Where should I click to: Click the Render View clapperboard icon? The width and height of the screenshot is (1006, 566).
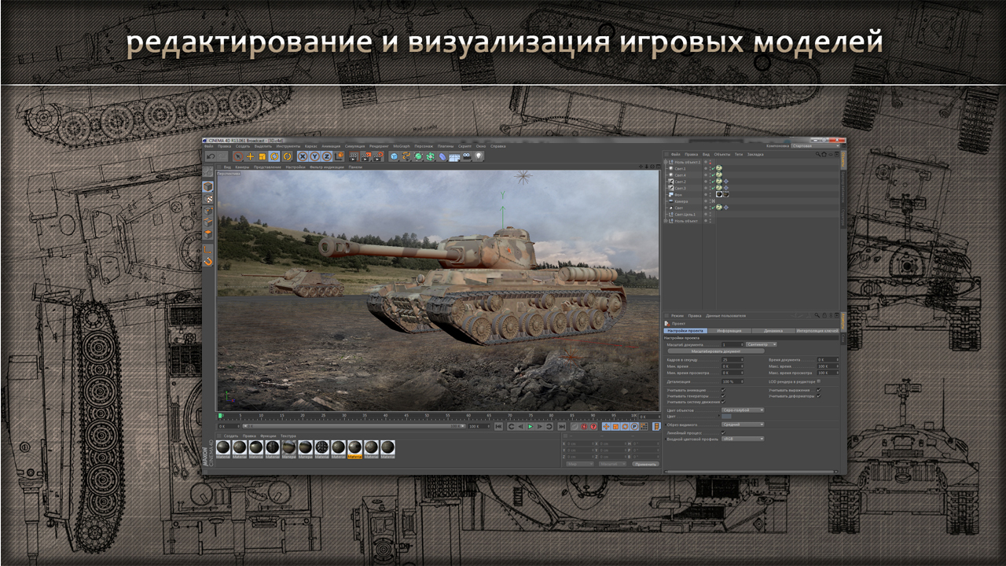pyautogui.click(x=353, y=156)
